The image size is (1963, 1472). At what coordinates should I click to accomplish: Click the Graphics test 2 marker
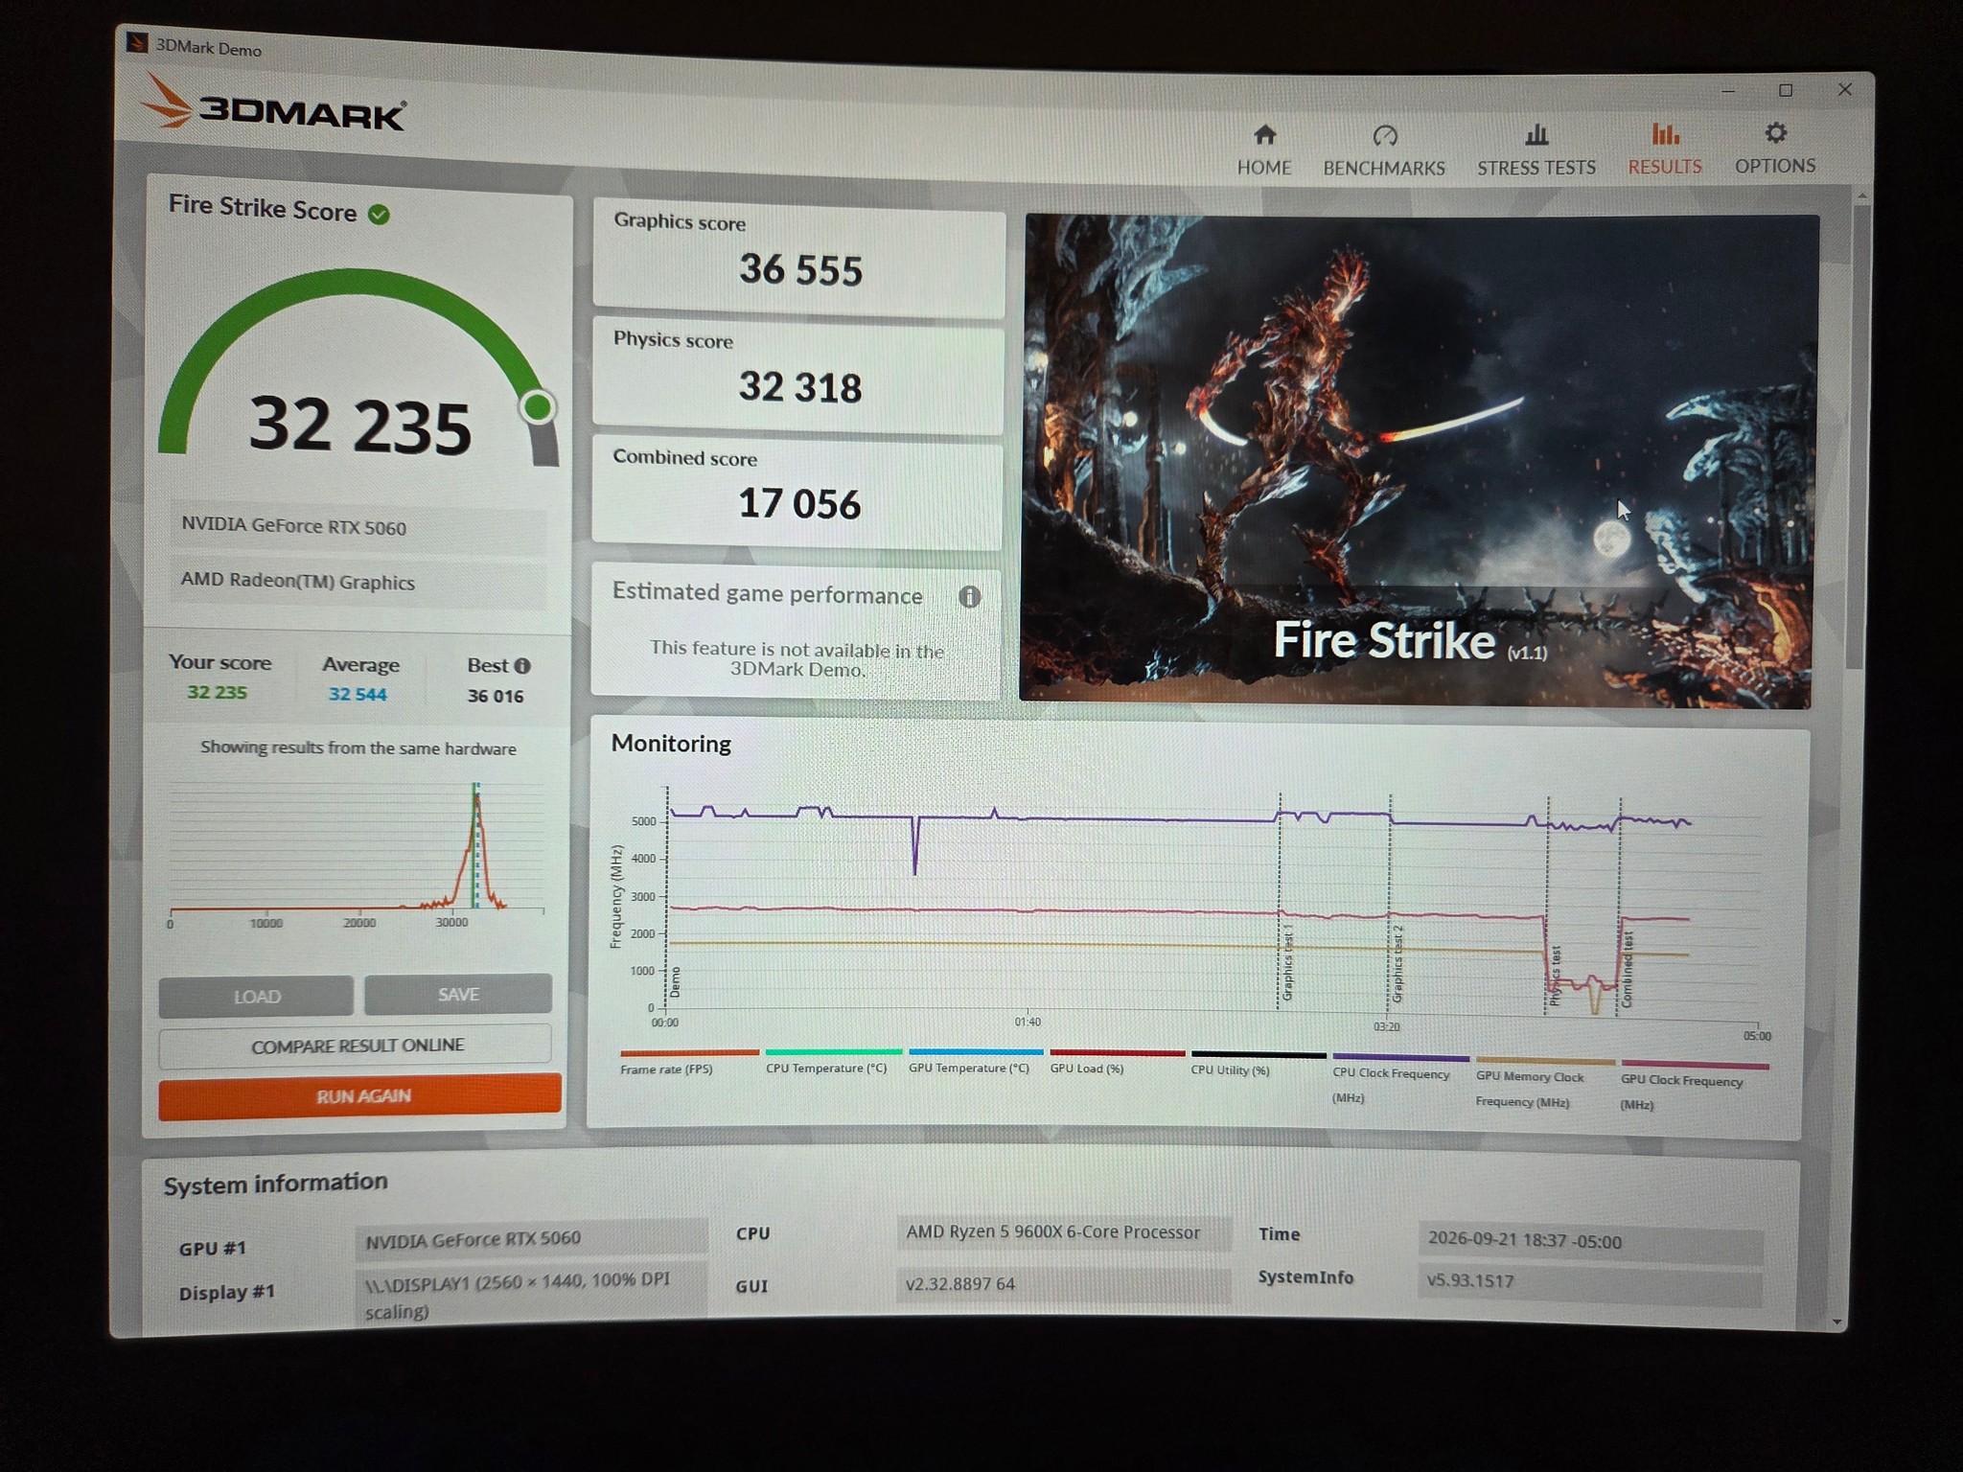1398,964
